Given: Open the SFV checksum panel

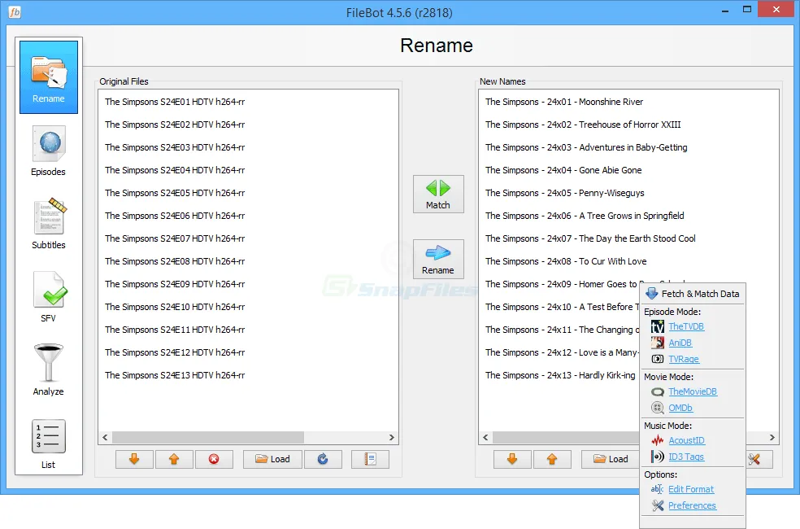Looking at the screenshot, I should [49, 297].
